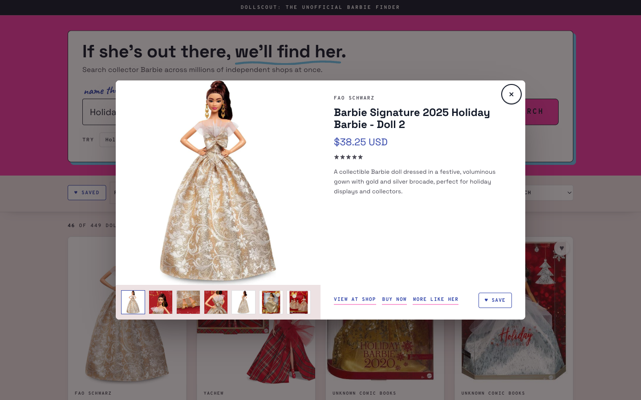Click Unknown Comic Books under the 2020 doll

coord(364,393)
